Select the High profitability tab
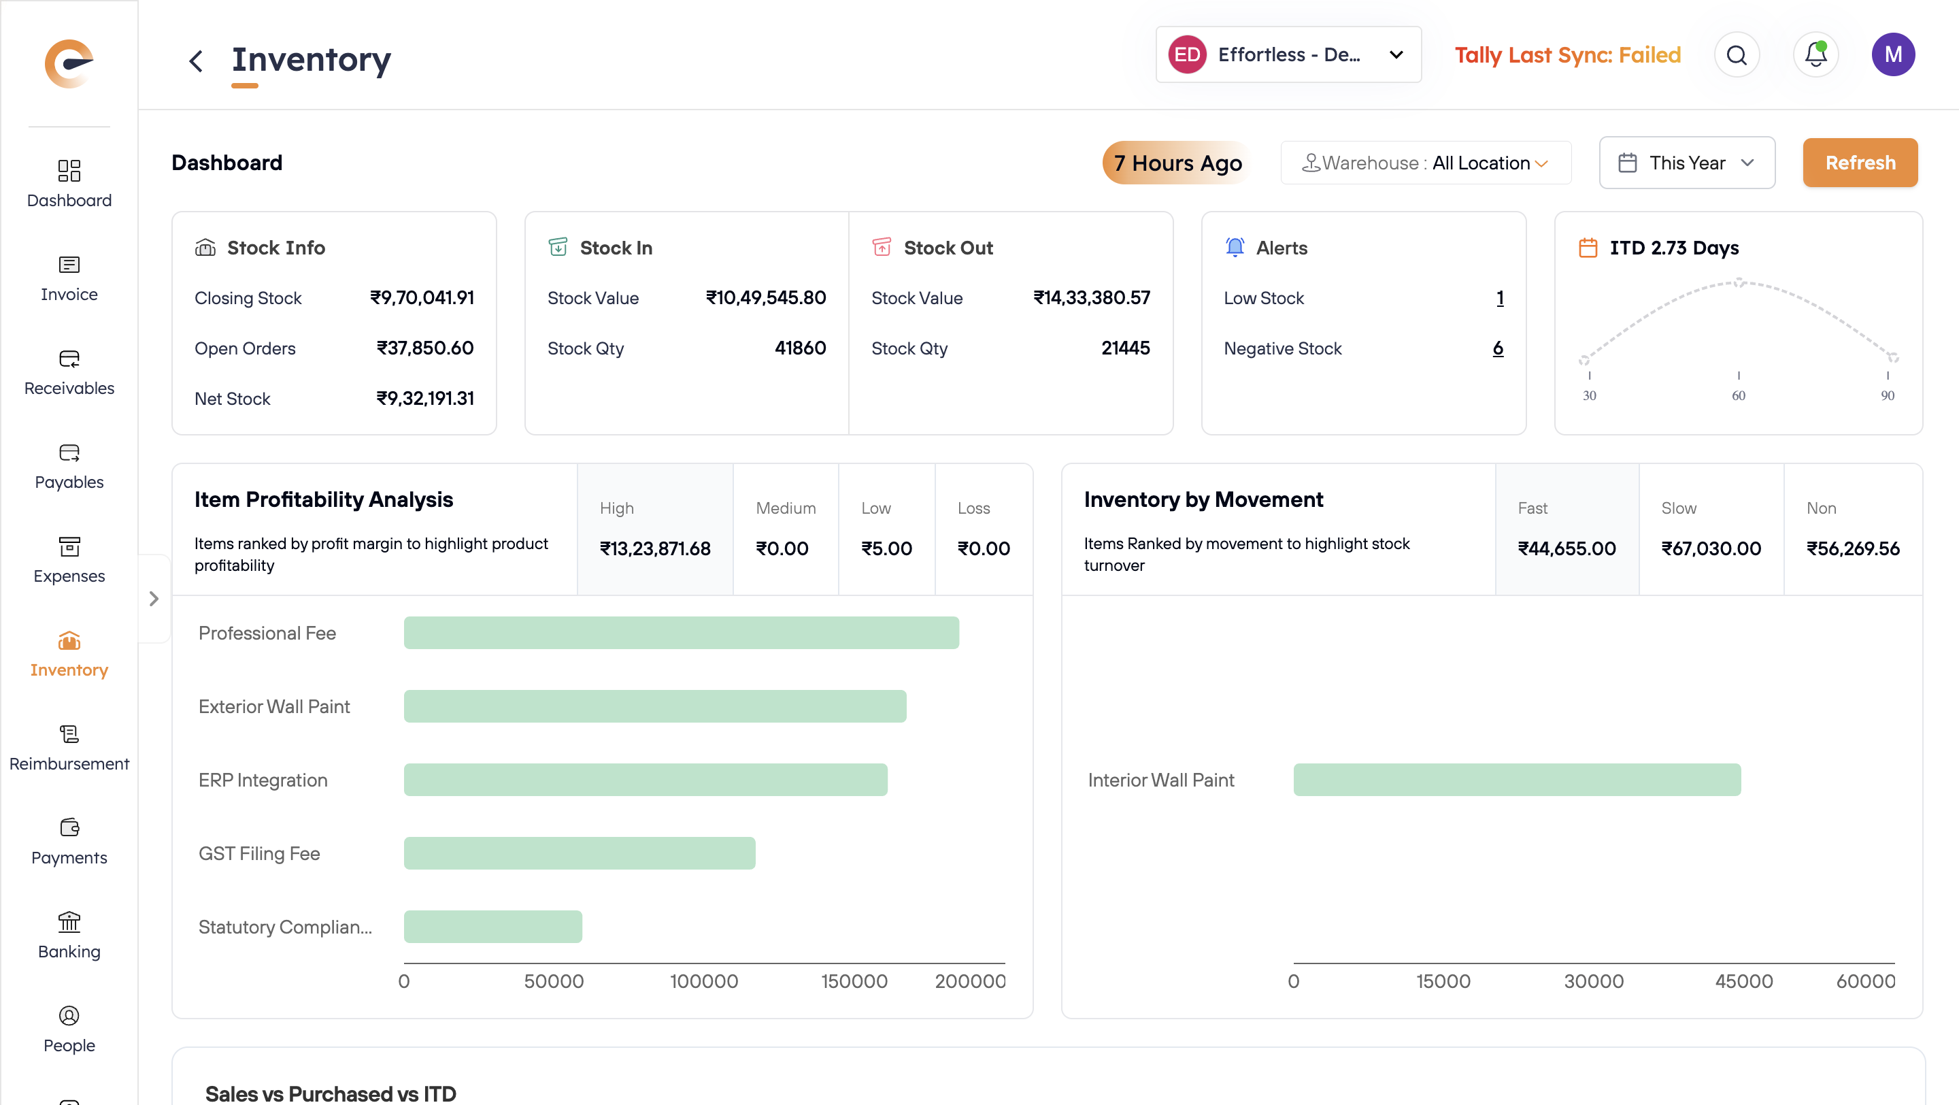Image resolution: width=1959 pixels, height=1105 pixels. point(654,529)
